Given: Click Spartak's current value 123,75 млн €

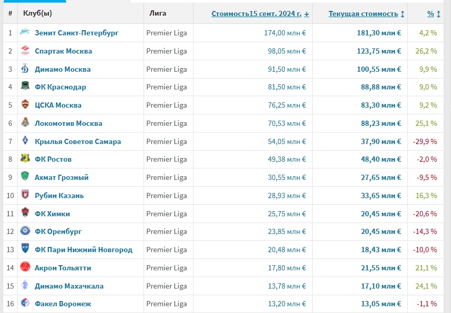Looking at the screenshot, I should click(x=379, y=51).
